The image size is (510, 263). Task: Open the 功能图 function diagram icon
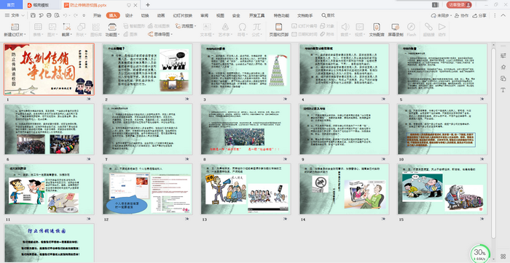pyautogui.click(x=112, y=29)
